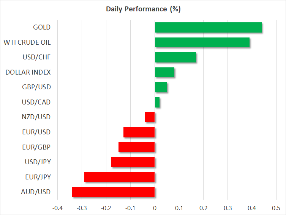Select the AUD/USD red bar
The height and width of the screenshot is (215, 286).
point(114,192)
